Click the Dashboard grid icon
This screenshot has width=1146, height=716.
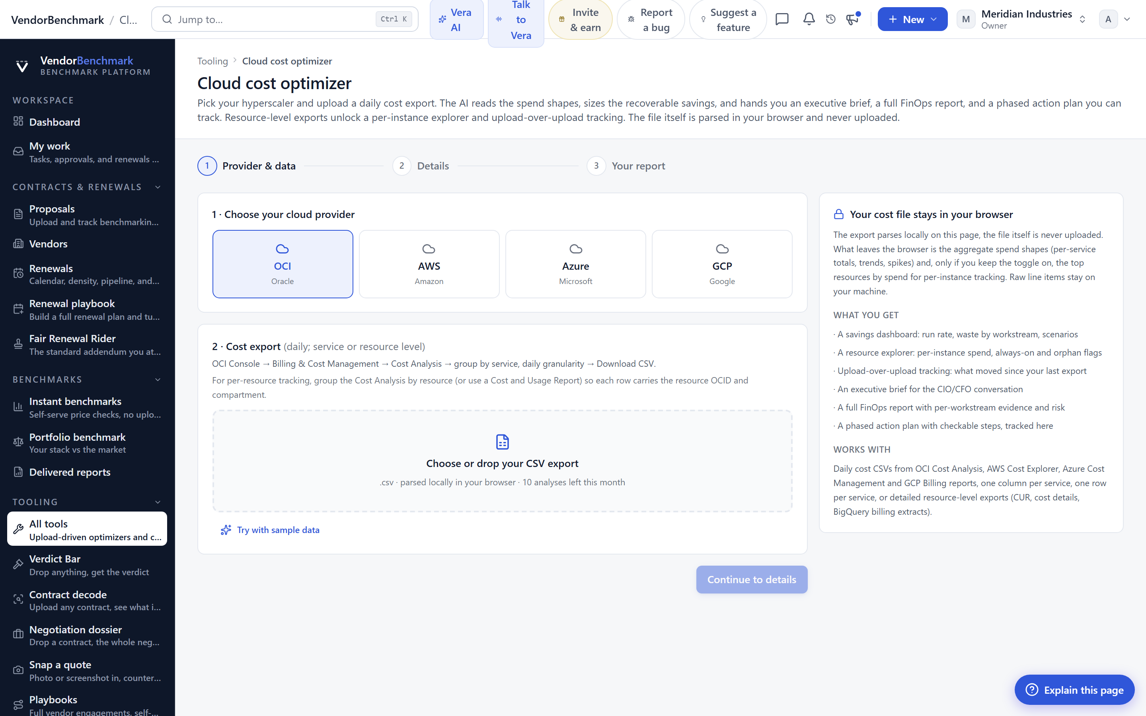click(18, 122)
